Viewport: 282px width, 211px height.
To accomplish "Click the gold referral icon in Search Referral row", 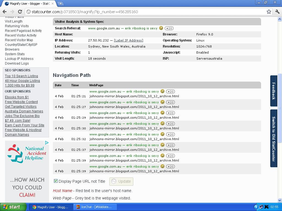I will 161,28.
